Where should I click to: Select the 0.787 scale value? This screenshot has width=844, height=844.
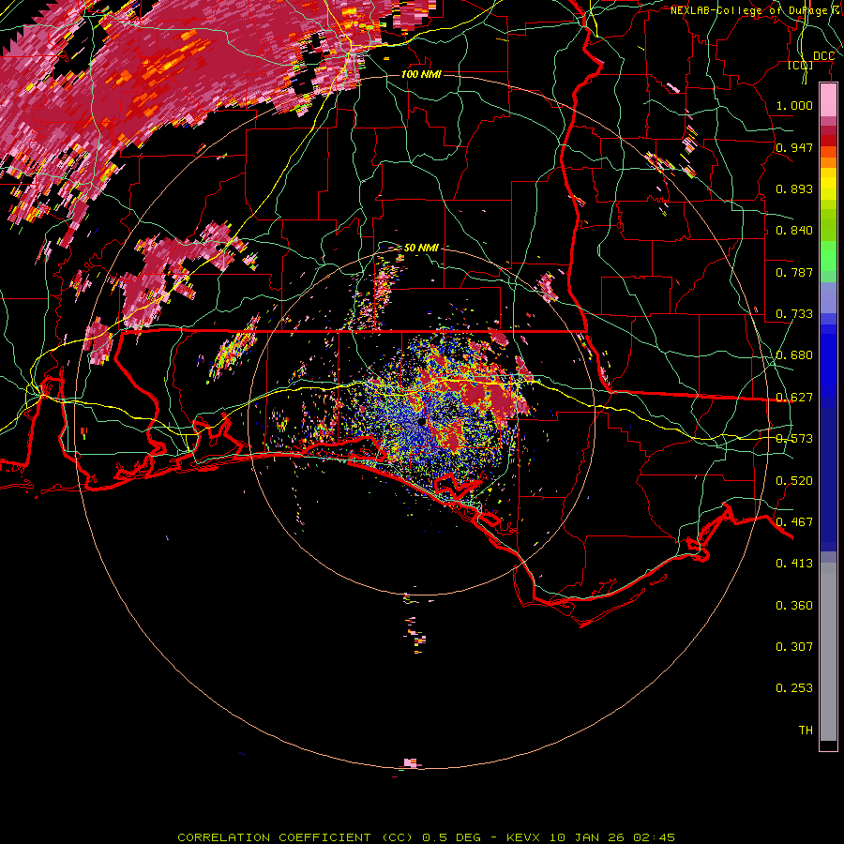[x=794, y=272]
